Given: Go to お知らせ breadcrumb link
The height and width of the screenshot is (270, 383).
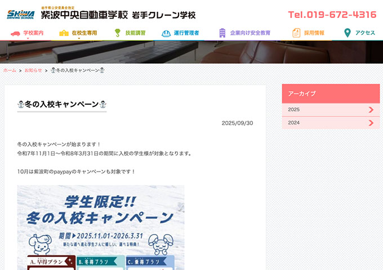Looking at the screenshot, I should [33, 70].
